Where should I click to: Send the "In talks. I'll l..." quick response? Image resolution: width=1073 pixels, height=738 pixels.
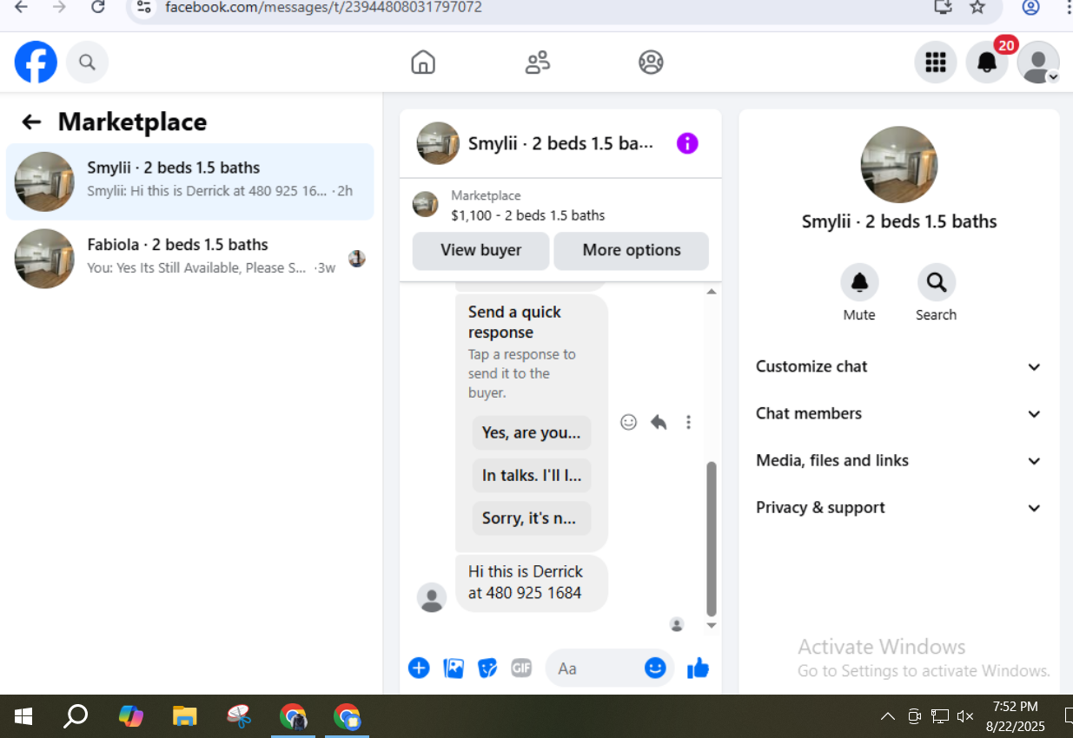pyautogui.click(x=532, y=475)
